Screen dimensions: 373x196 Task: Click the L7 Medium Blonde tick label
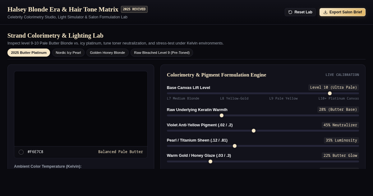[x=183, y=98]
